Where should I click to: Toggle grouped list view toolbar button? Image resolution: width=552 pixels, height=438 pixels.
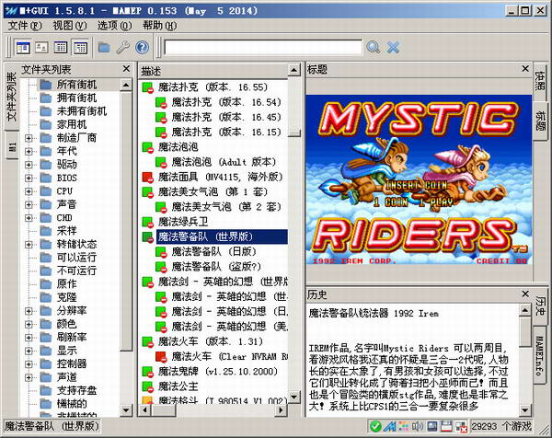[x=80, y=47]
